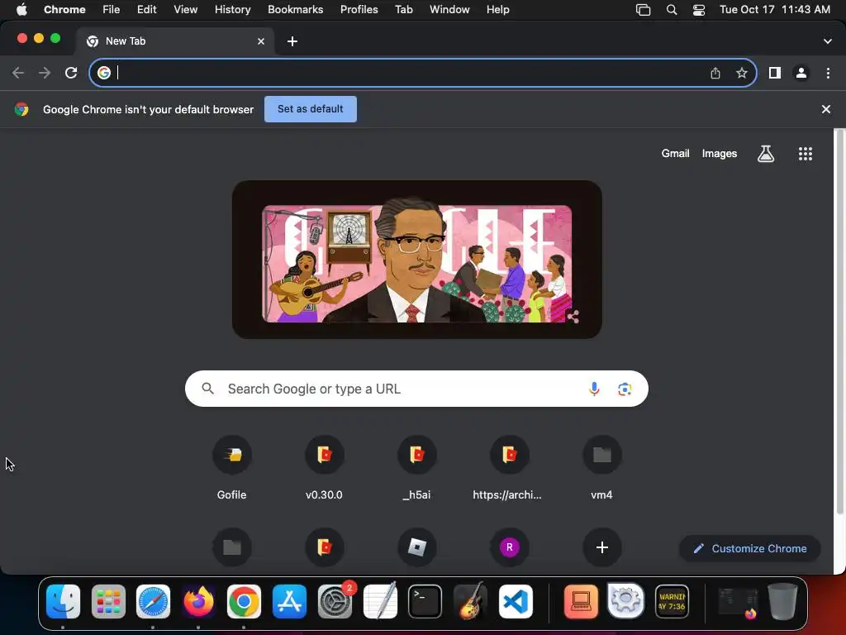Viewport: 846px width, 635px height.
Task: Bookmark this tab with the star icon
Action: (742, 73)
